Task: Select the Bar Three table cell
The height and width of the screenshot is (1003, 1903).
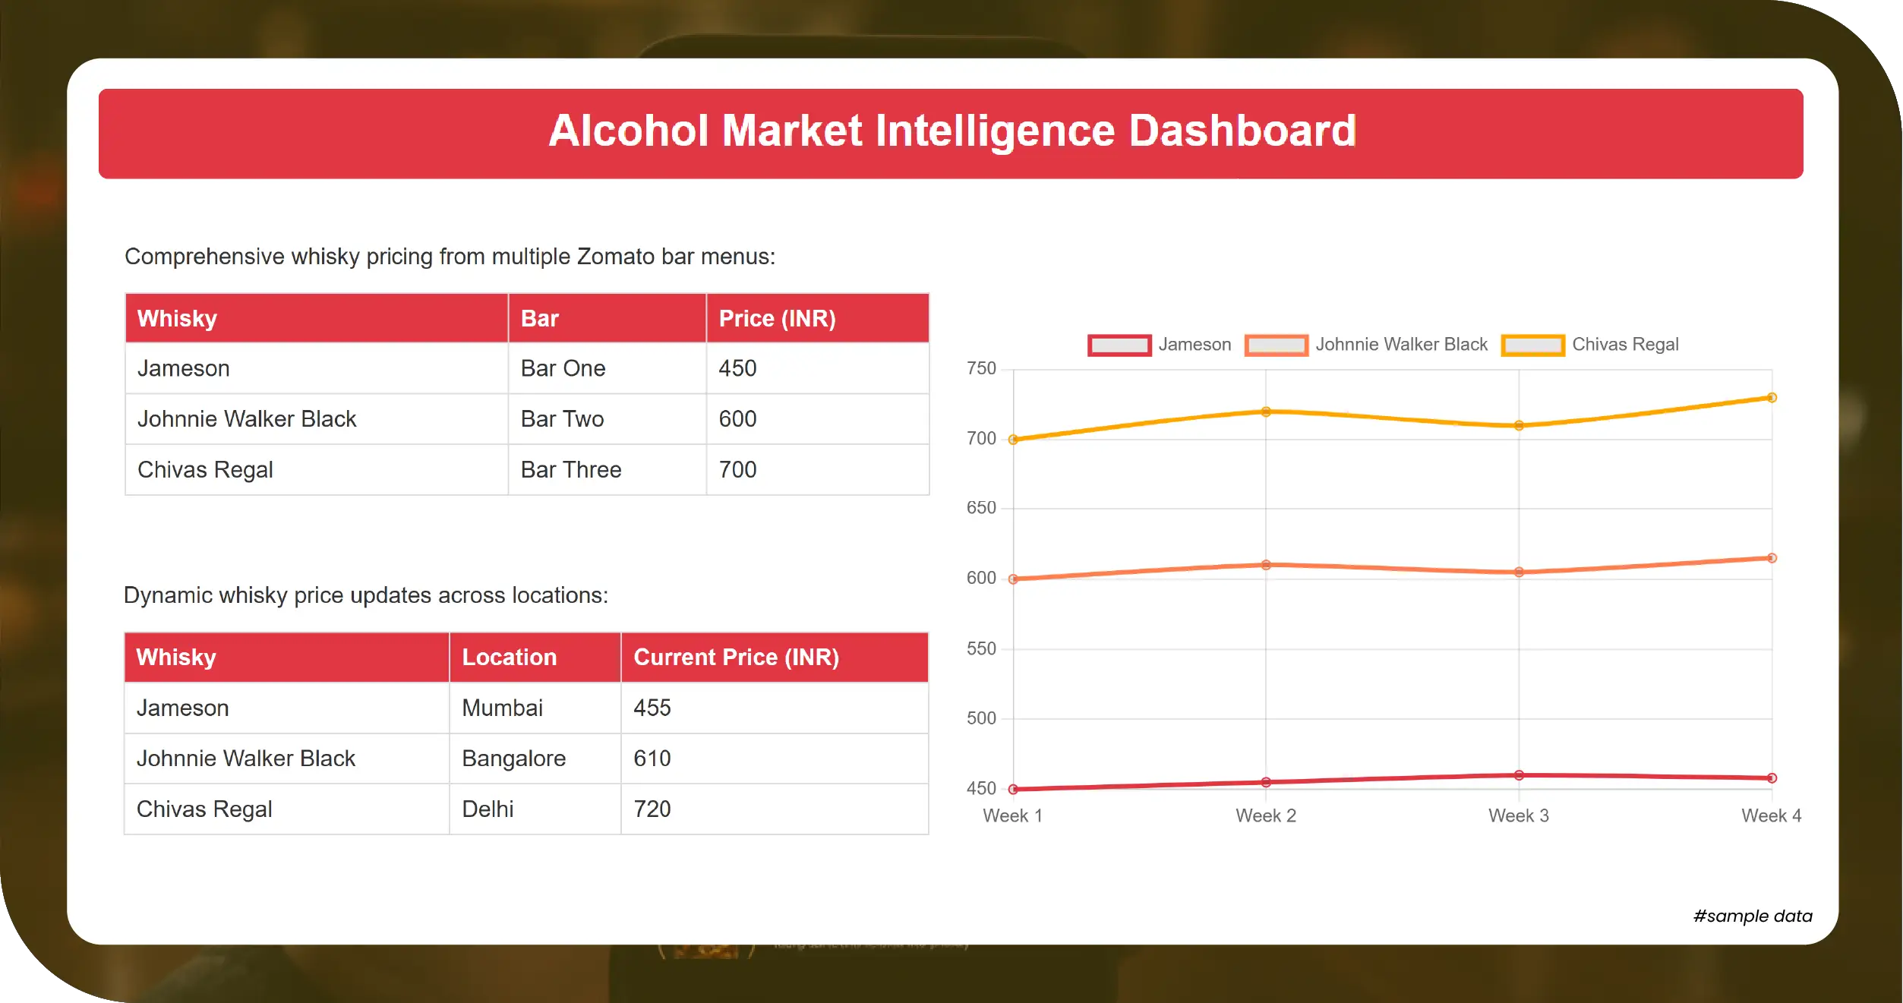Action: coord(571,470)
